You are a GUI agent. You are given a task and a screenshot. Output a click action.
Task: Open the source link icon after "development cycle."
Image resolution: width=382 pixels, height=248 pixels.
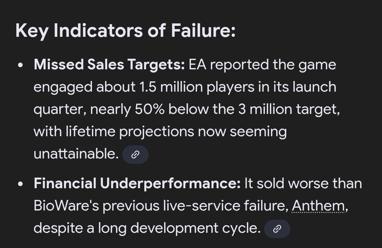[277, 229]
